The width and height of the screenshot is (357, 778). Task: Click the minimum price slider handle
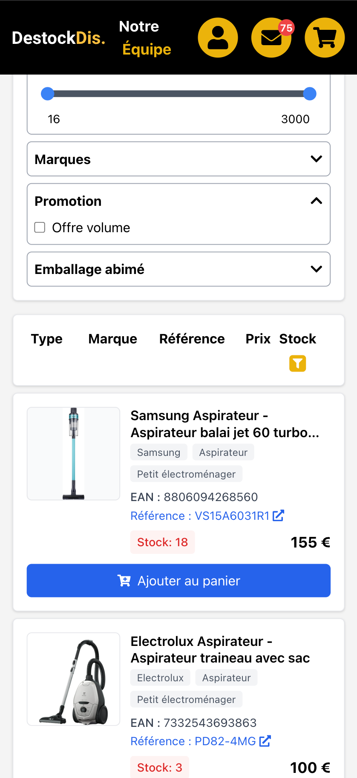click(48, 94)
